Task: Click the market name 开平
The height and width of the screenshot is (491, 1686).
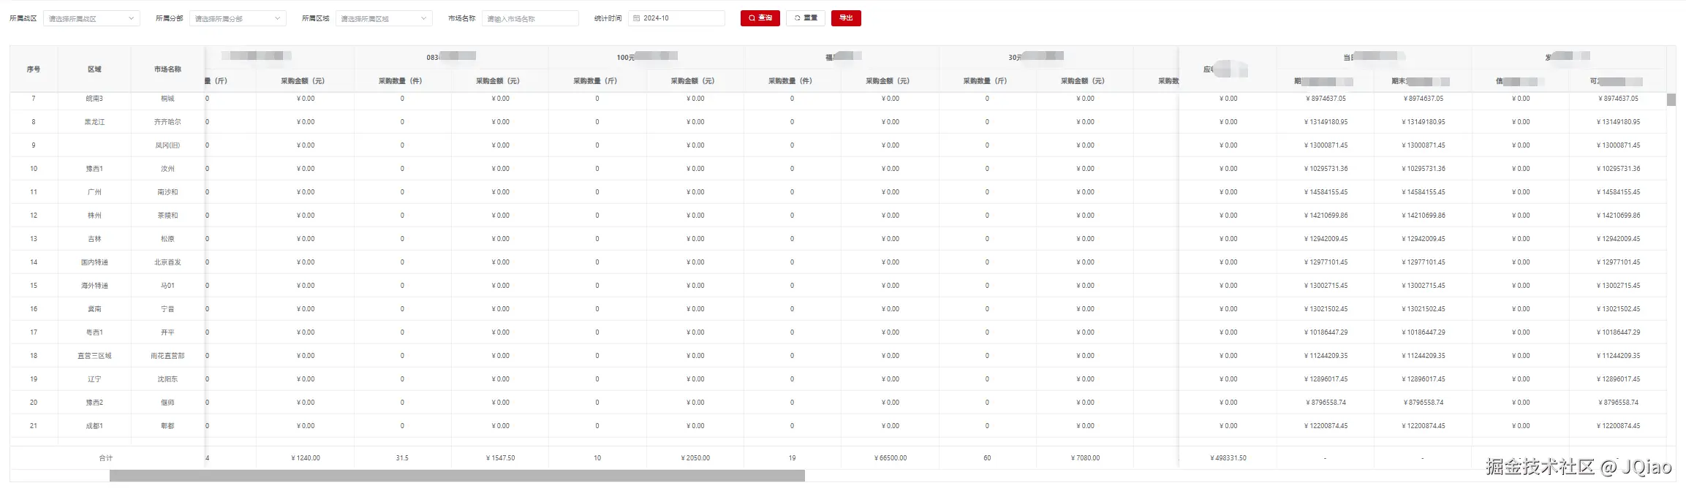Action: [167, 332]
